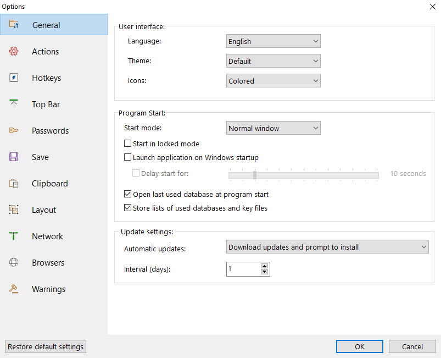
Task: Click the Layout squares icon
Action: (x=14, y=210)
